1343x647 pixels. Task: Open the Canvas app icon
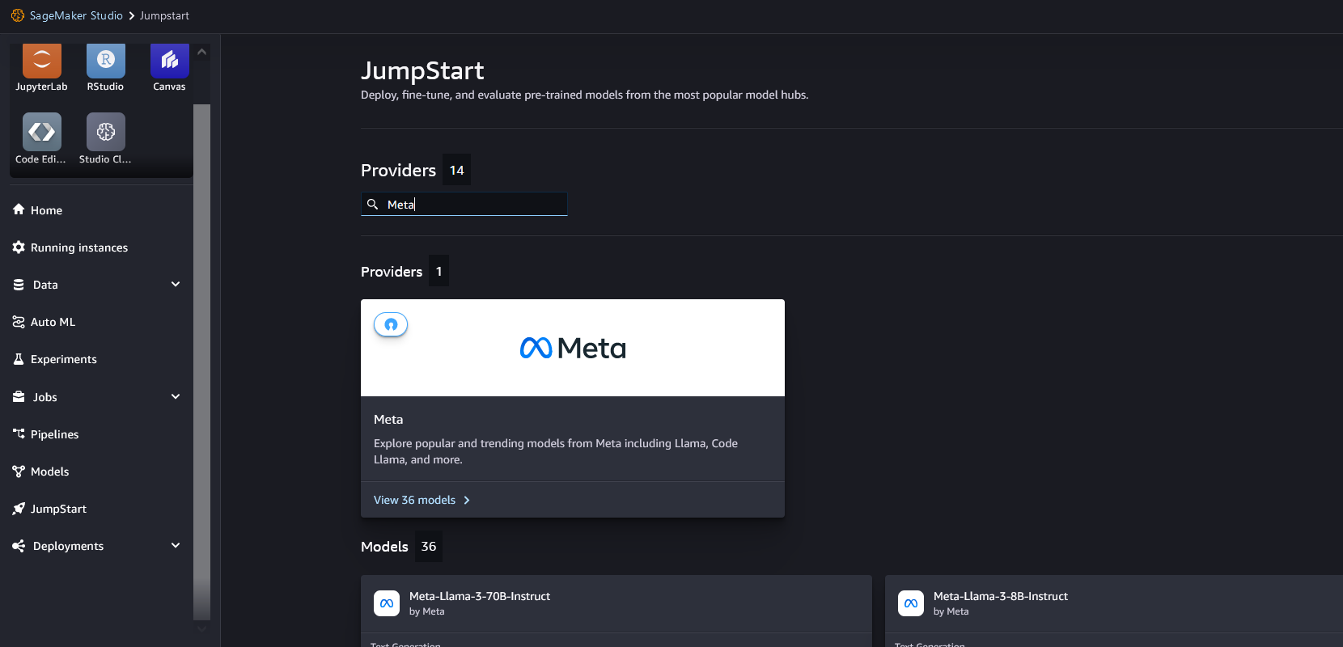(169, 61)
